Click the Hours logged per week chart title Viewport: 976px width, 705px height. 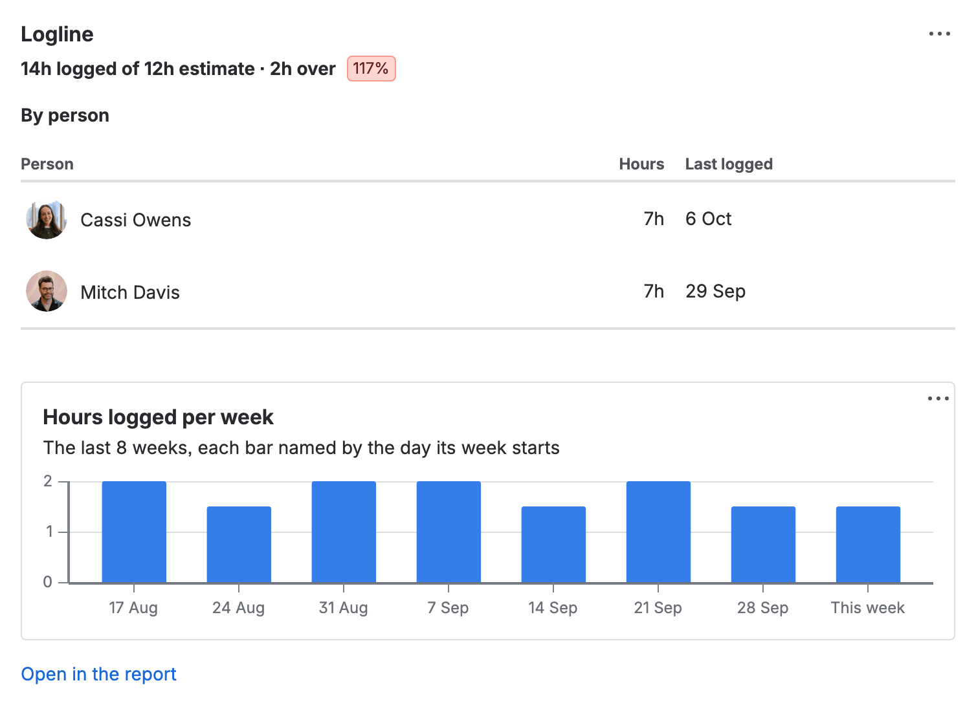tap(159, 417)
